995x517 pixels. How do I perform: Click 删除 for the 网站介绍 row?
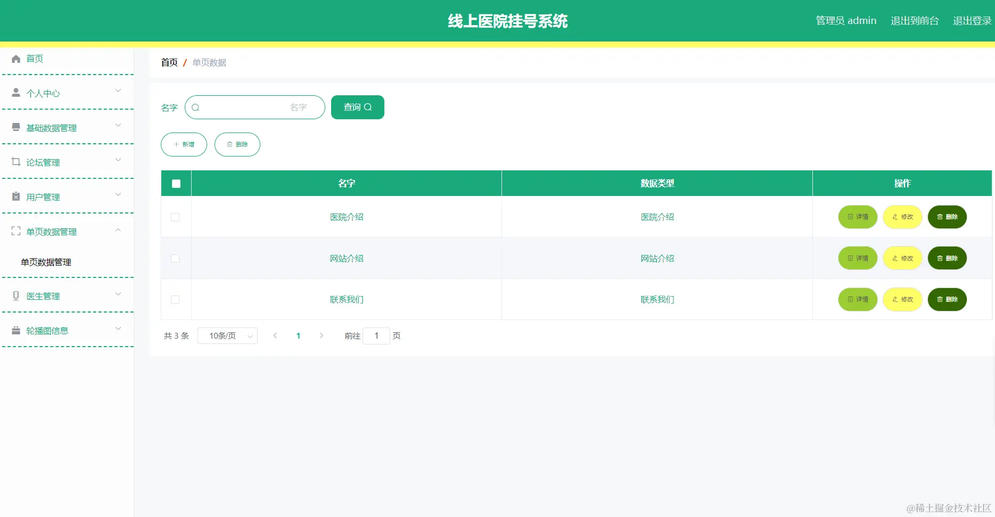coord(947,258)
